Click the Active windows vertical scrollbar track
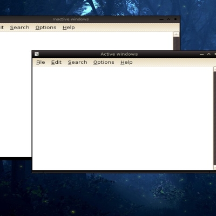Image resolution: width=216 pixels, height=216 pixels. (215, 118)
